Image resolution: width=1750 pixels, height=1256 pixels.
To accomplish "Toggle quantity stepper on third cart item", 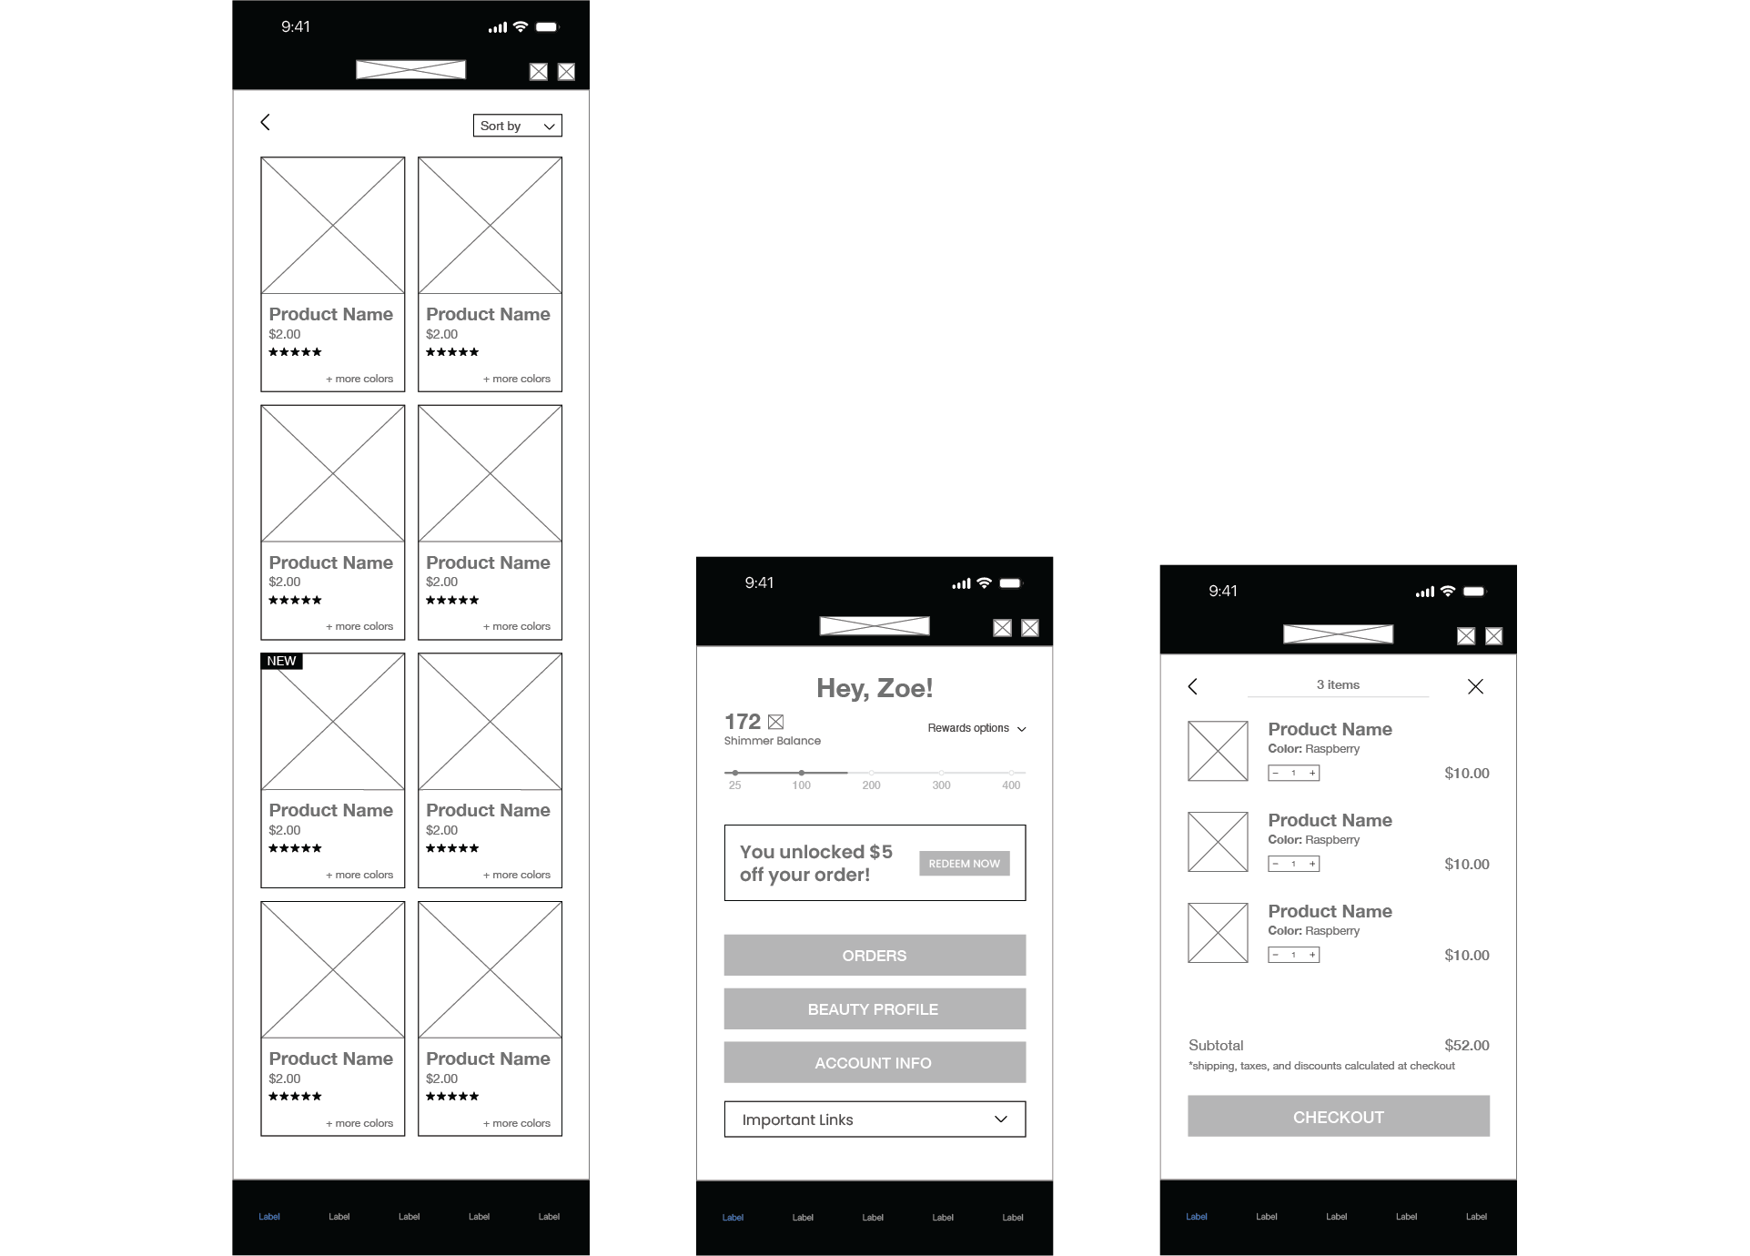I will click(x=1292, y=954).
